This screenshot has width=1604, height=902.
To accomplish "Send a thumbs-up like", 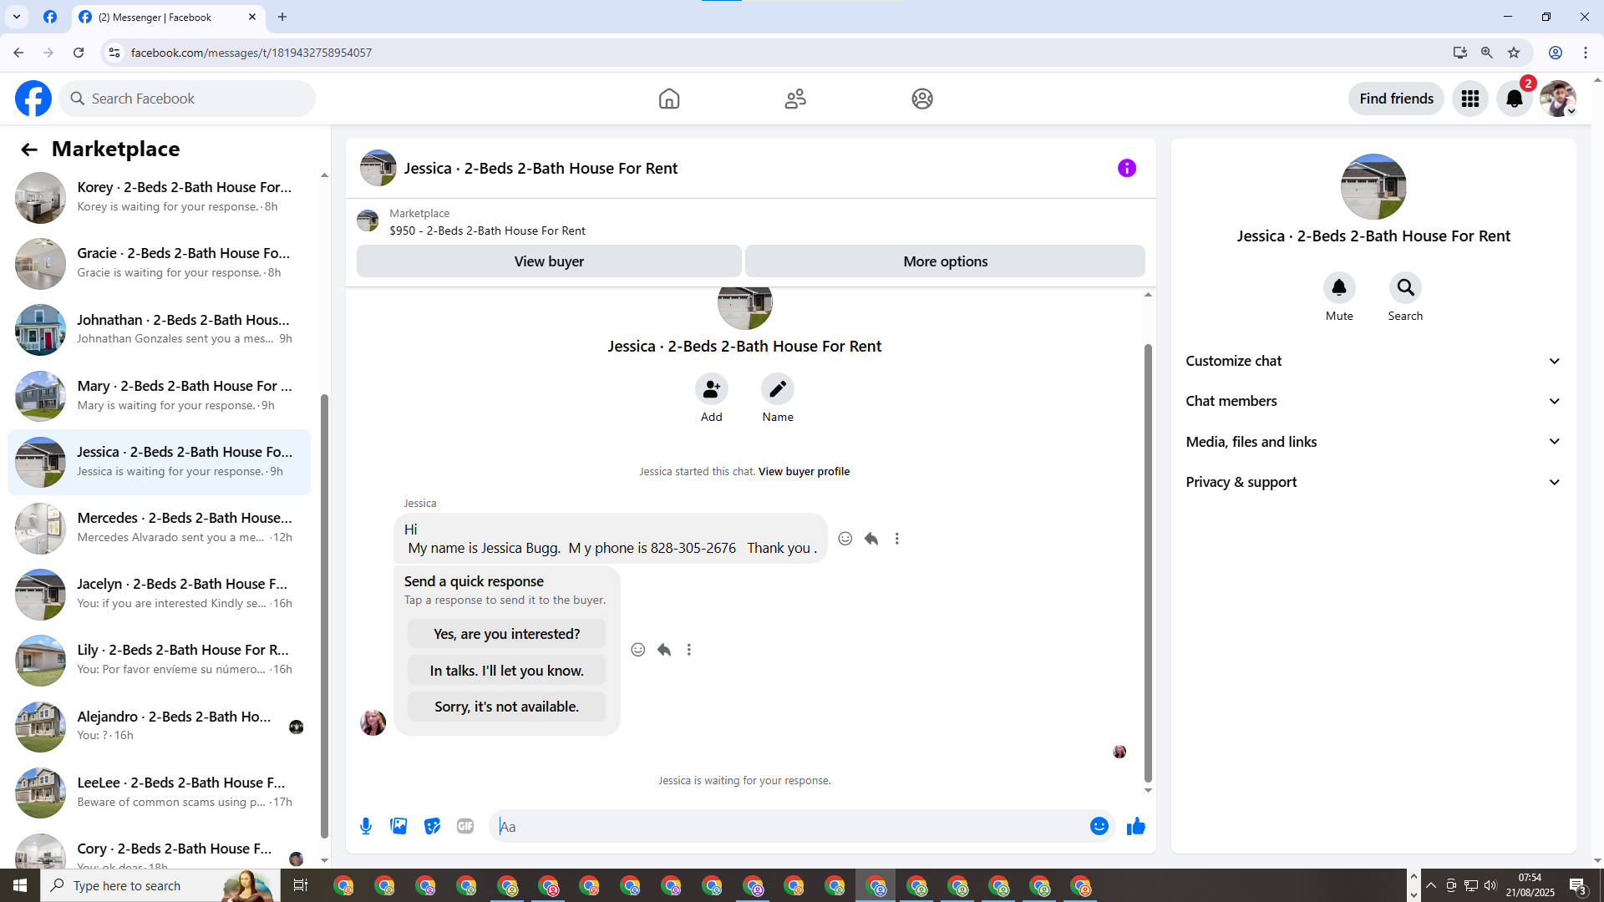I will [x=1135, y=826].
